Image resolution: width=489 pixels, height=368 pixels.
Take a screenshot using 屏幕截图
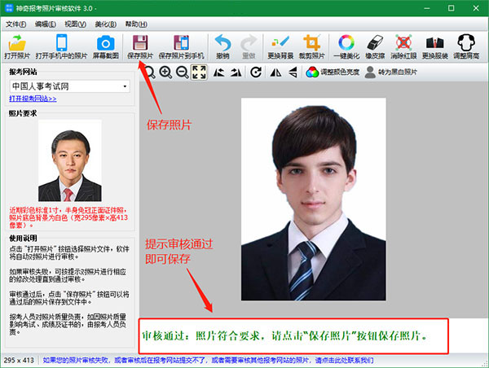pos(104,47)
